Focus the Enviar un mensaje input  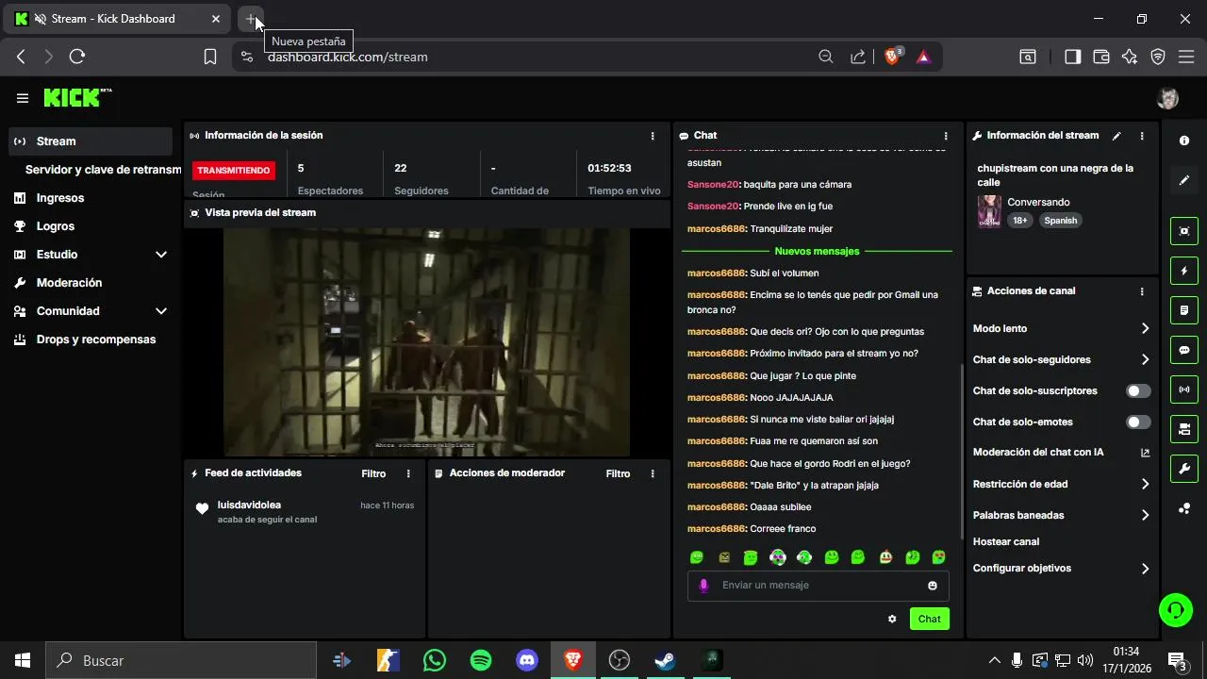click(817, 586)
